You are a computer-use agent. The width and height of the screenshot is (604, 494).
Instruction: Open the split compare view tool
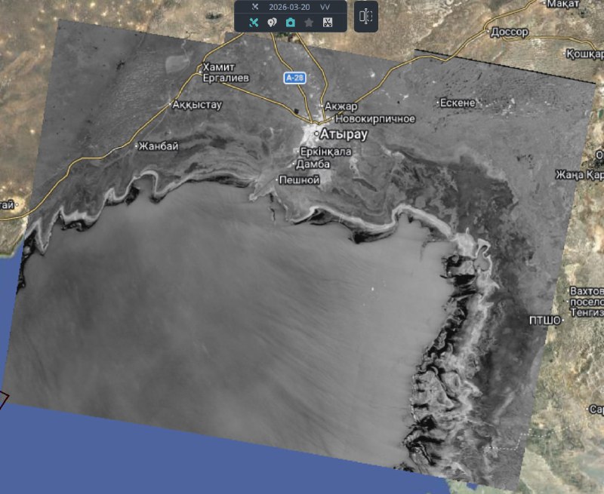click(366, 17)
